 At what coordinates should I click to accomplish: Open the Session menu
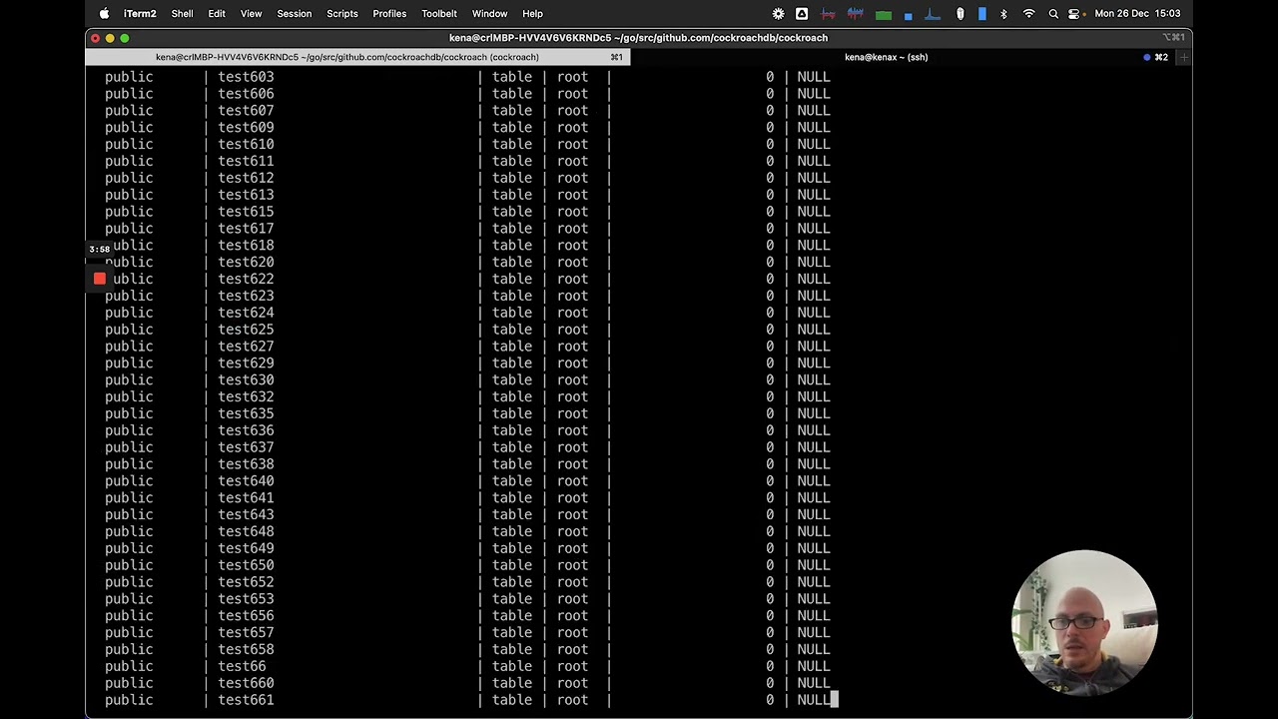[x=294, y=14]
